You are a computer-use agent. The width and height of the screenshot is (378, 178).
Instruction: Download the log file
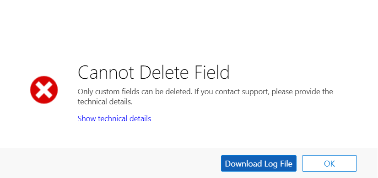(259, 163)
